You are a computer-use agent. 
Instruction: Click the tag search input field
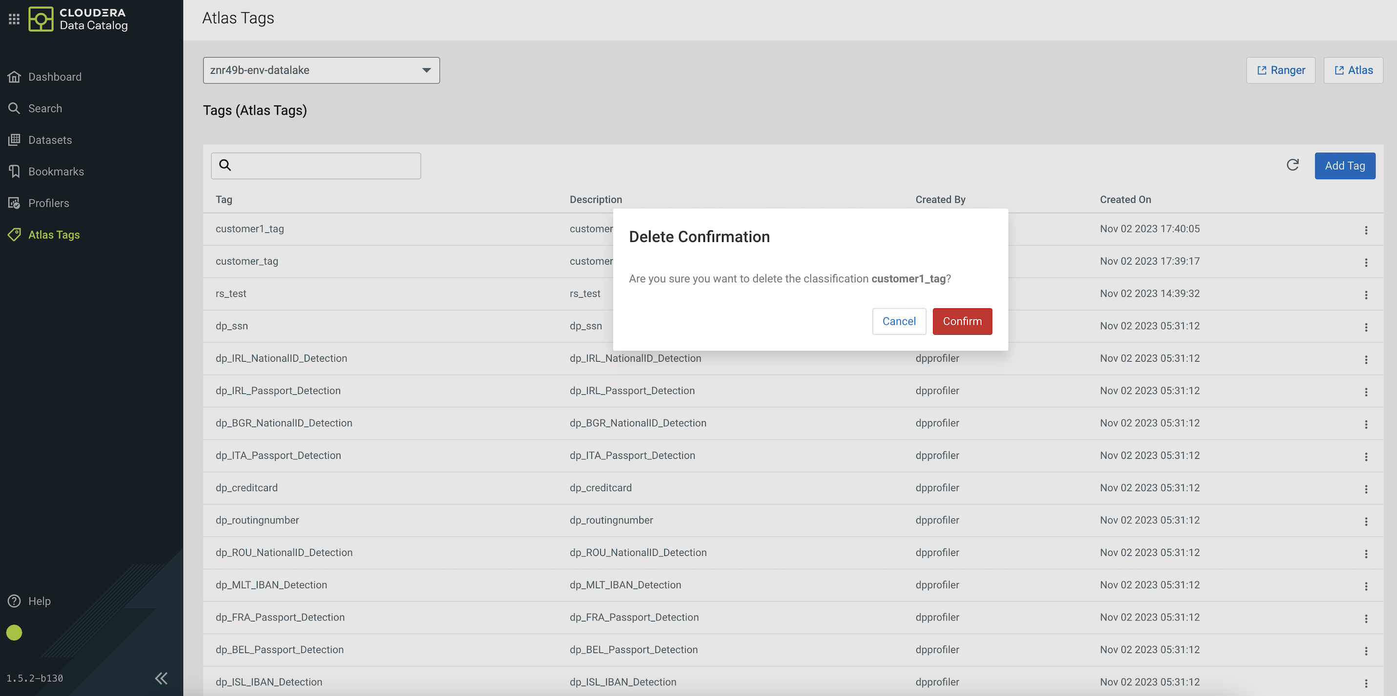(x=325, y=165)
